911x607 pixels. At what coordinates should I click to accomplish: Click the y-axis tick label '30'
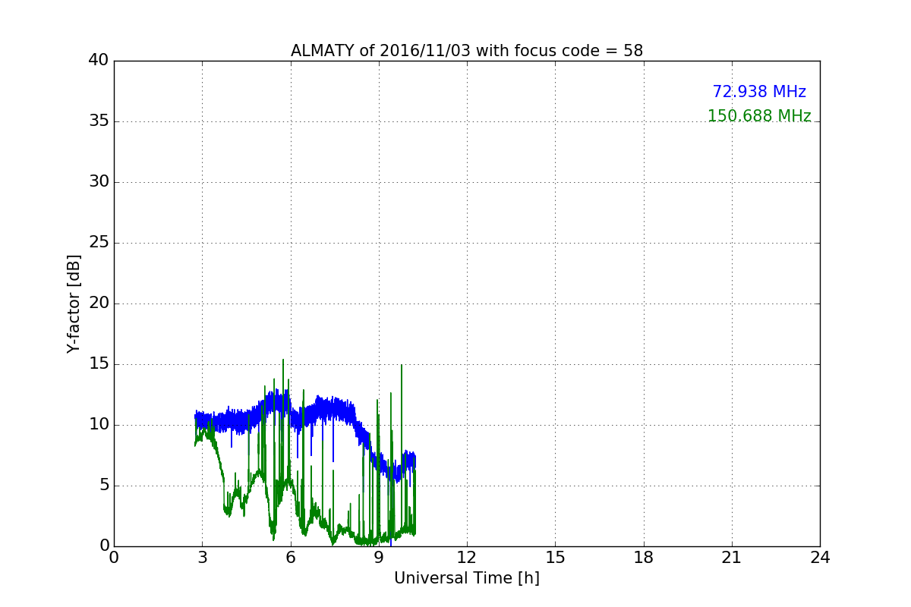(99, 181)
